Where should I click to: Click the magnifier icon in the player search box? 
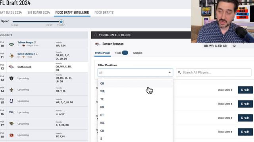pyautogui.click(x=179, y=73)
